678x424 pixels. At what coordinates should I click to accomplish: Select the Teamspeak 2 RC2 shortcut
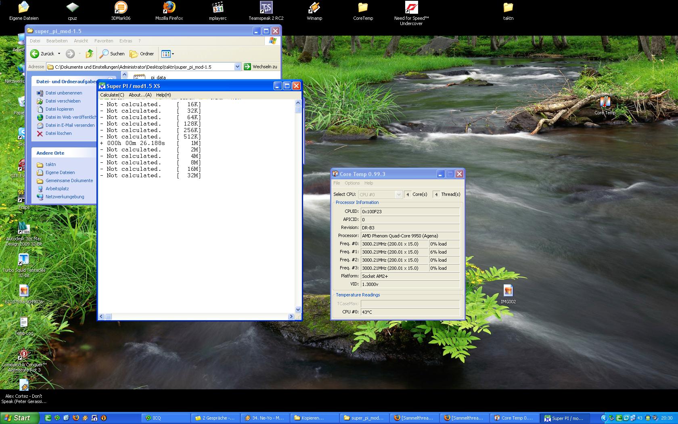point(266,11)
